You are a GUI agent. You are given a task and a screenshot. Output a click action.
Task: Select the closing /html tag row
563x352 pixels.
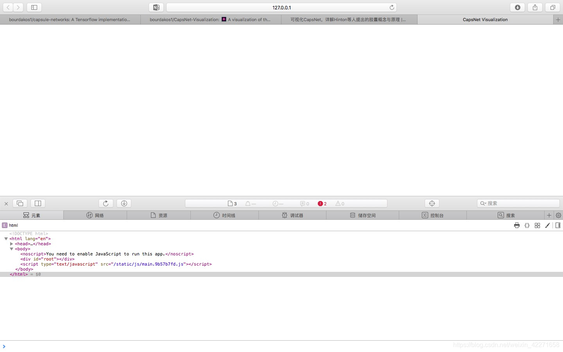coord(281,274)
